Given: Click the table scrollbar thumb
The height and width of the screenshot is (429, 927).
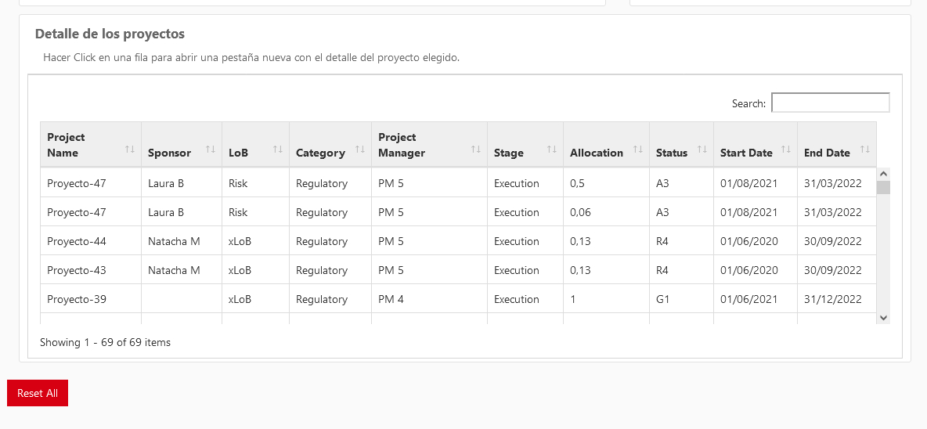Looking at the screenshot, I should pyautogui.click(x=884, y=187).
